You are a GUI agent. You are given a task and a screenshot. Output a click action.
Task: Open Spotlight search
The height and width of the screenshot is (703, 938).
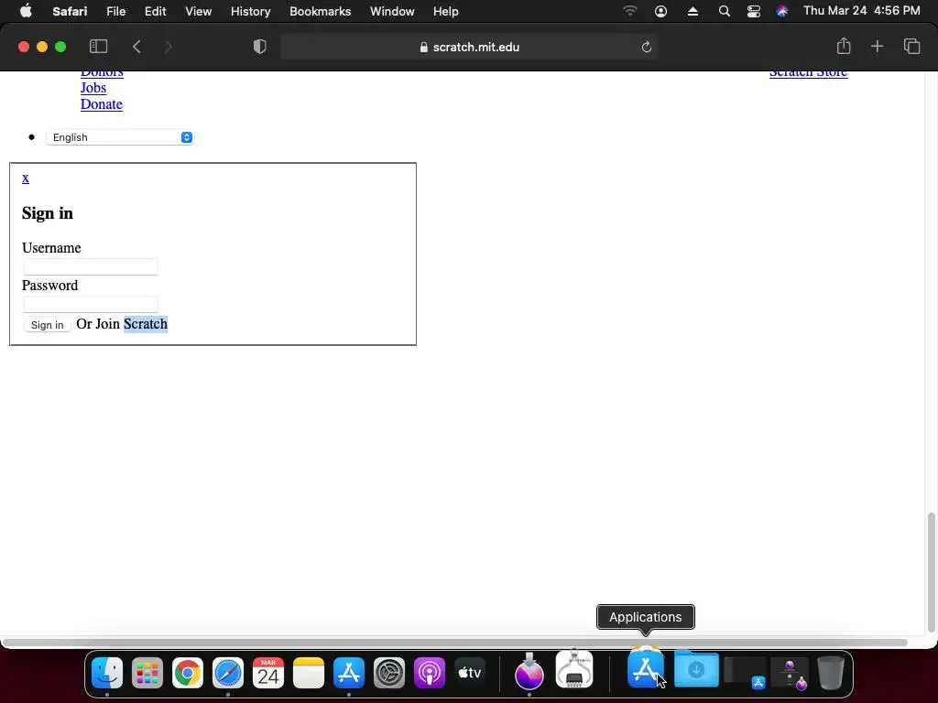click(724, 11)
